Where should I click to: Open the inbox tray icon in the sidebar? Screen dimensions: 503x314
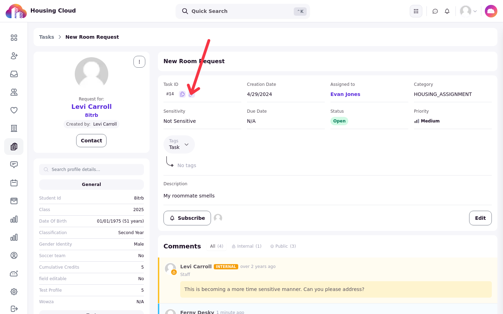click(14, 74)
